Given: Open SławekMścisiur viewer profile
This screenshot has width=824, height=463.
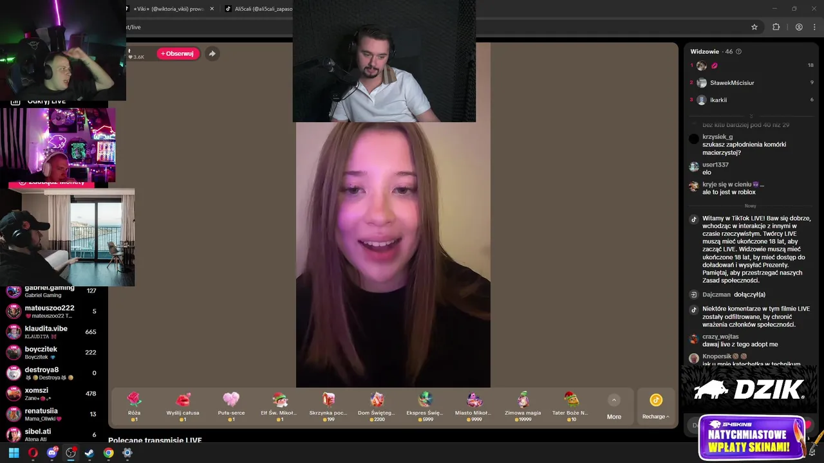Looking at the screenshot, I should [732, 83].
